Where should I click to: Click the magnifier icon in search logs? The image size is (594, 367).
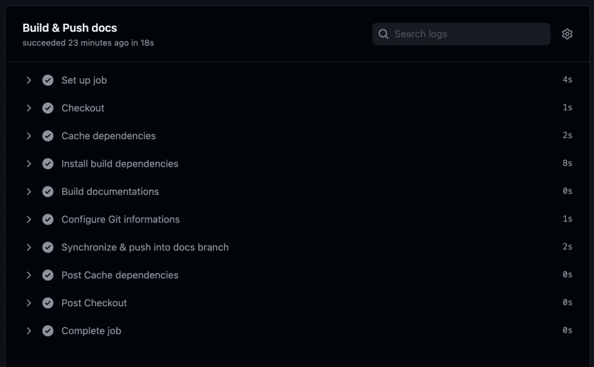[383, 34]
